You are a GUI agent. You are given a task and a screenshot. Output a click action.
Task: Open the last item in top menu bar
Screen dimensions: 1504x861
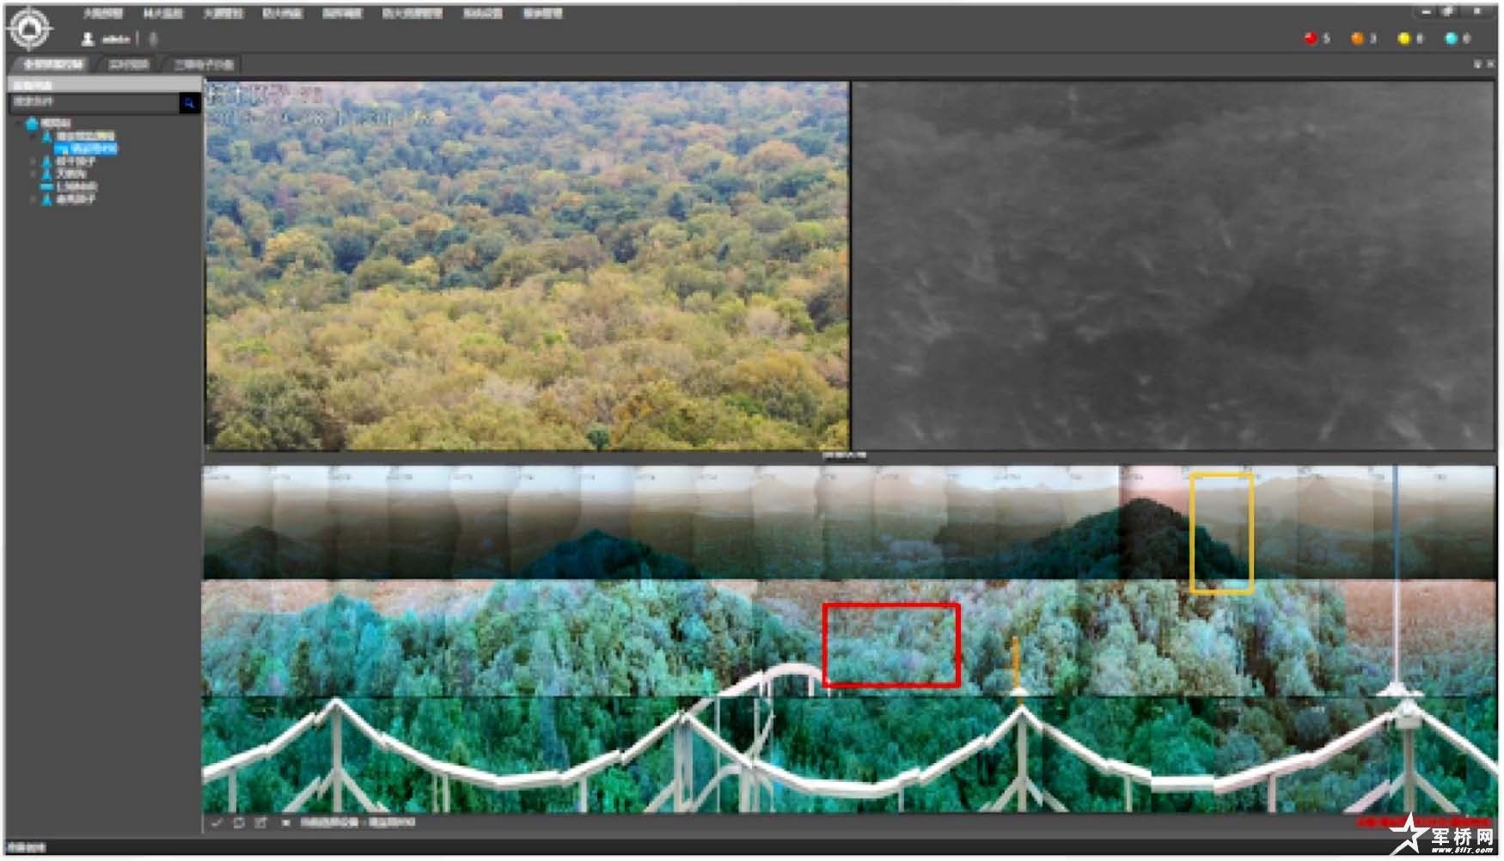point(542,14)
